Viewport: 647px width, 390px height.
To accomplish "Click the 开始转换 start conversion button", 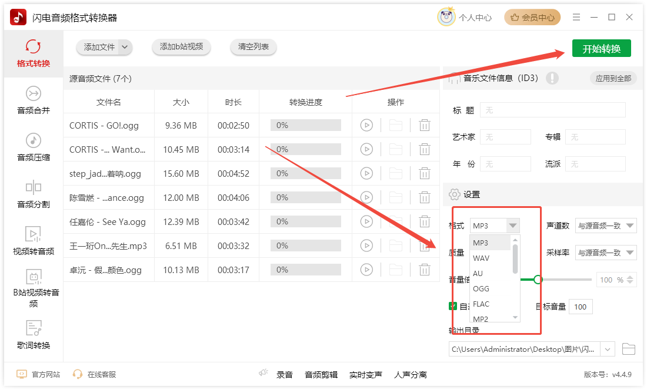I will pos(601,49).
